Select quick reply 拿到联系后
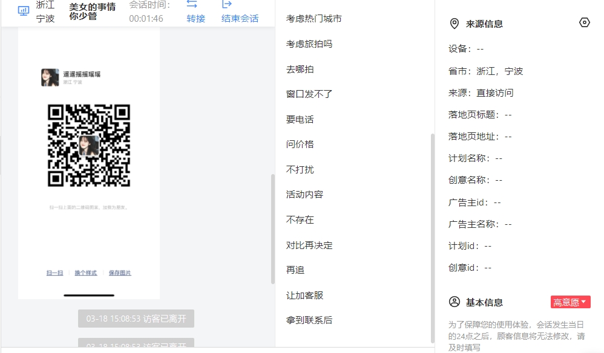 309,320
